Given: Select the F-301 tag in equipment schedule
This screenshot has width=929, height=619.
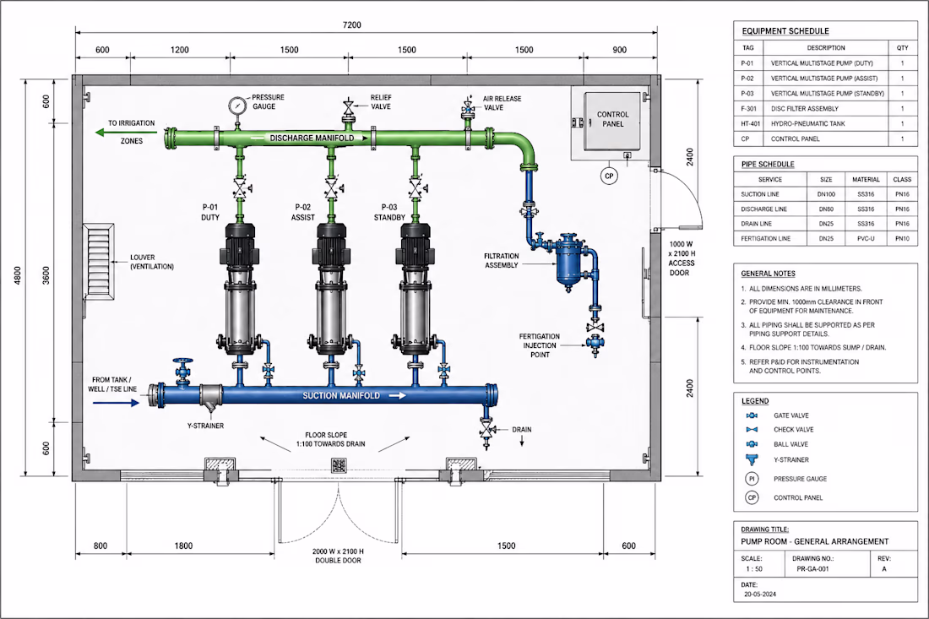Looking at the screenshot, I should click(x=748, y=108).
